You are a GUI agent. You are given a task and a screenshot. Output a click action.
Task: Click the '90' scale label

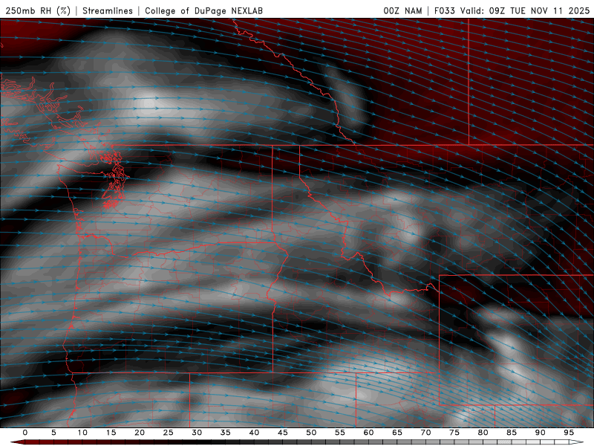click(x=540, y=433)
